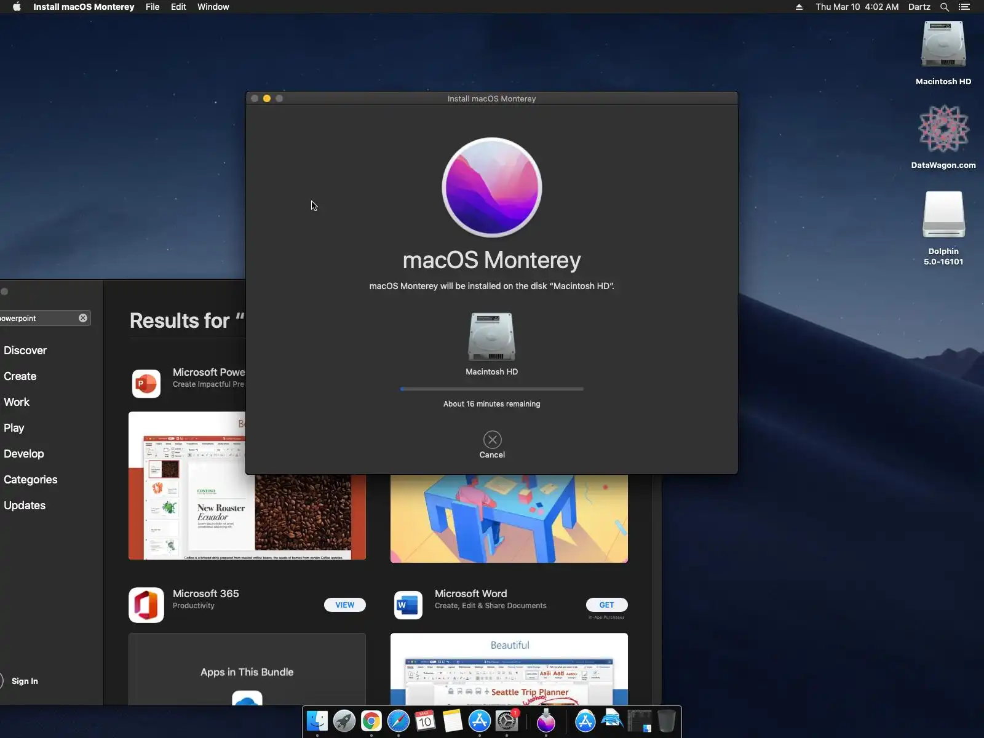
Task: Select the Macintosh HD drive on the desktop
Action: pos(943,53)
